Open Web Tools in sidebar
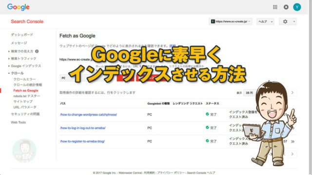The height and width of the screenshot is (175, 312). [19, 122]
